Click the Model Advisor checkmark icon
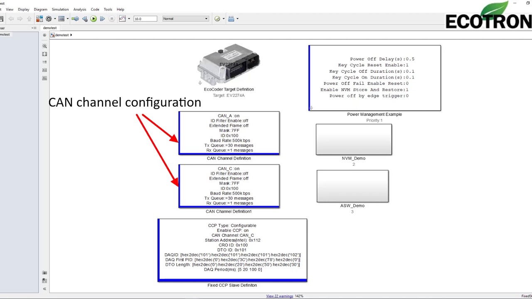 (x=217, y=19)
